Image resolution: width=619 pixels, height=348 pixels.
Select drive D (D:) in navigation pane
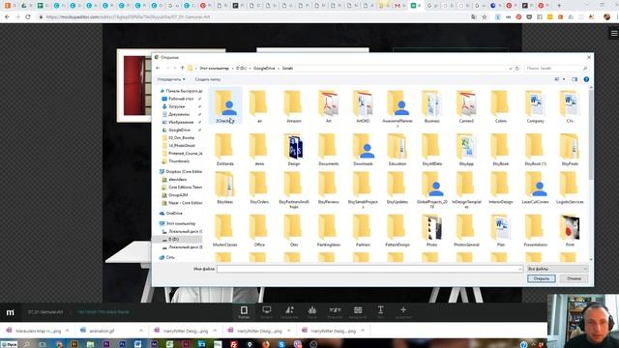click(x=173, y=239)
